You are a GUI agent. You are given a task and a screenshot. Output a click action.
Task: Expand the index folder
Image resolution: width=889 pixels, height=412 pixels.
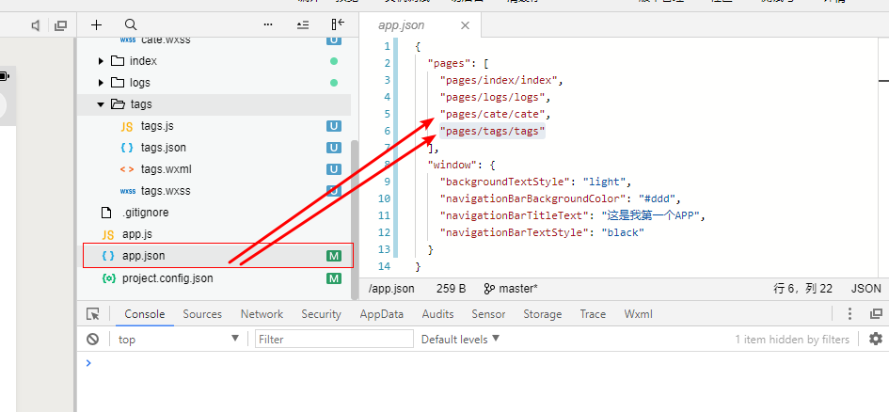(102, 61)
